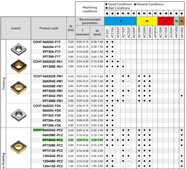Click the AP100S dot in 09T304E-PB1 row
This screenshot has width=186, height=169.
click(x=182, y=96)
